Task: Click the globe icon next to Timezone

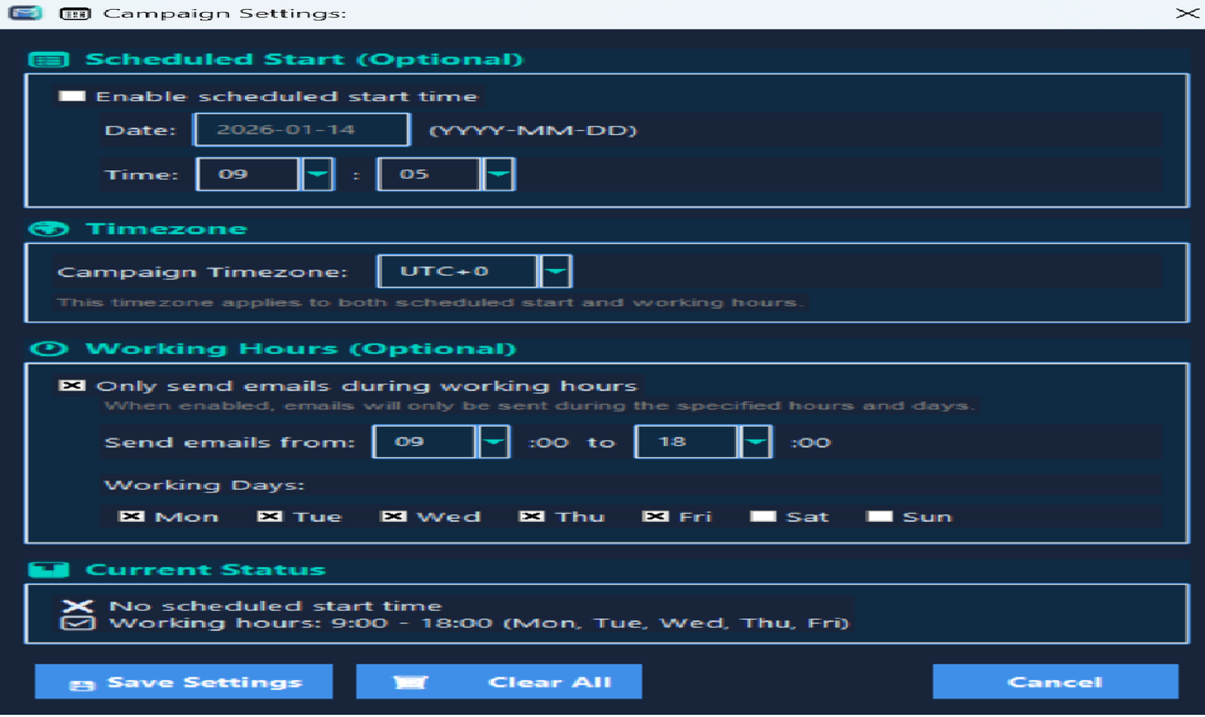Action: pos(48,229)
